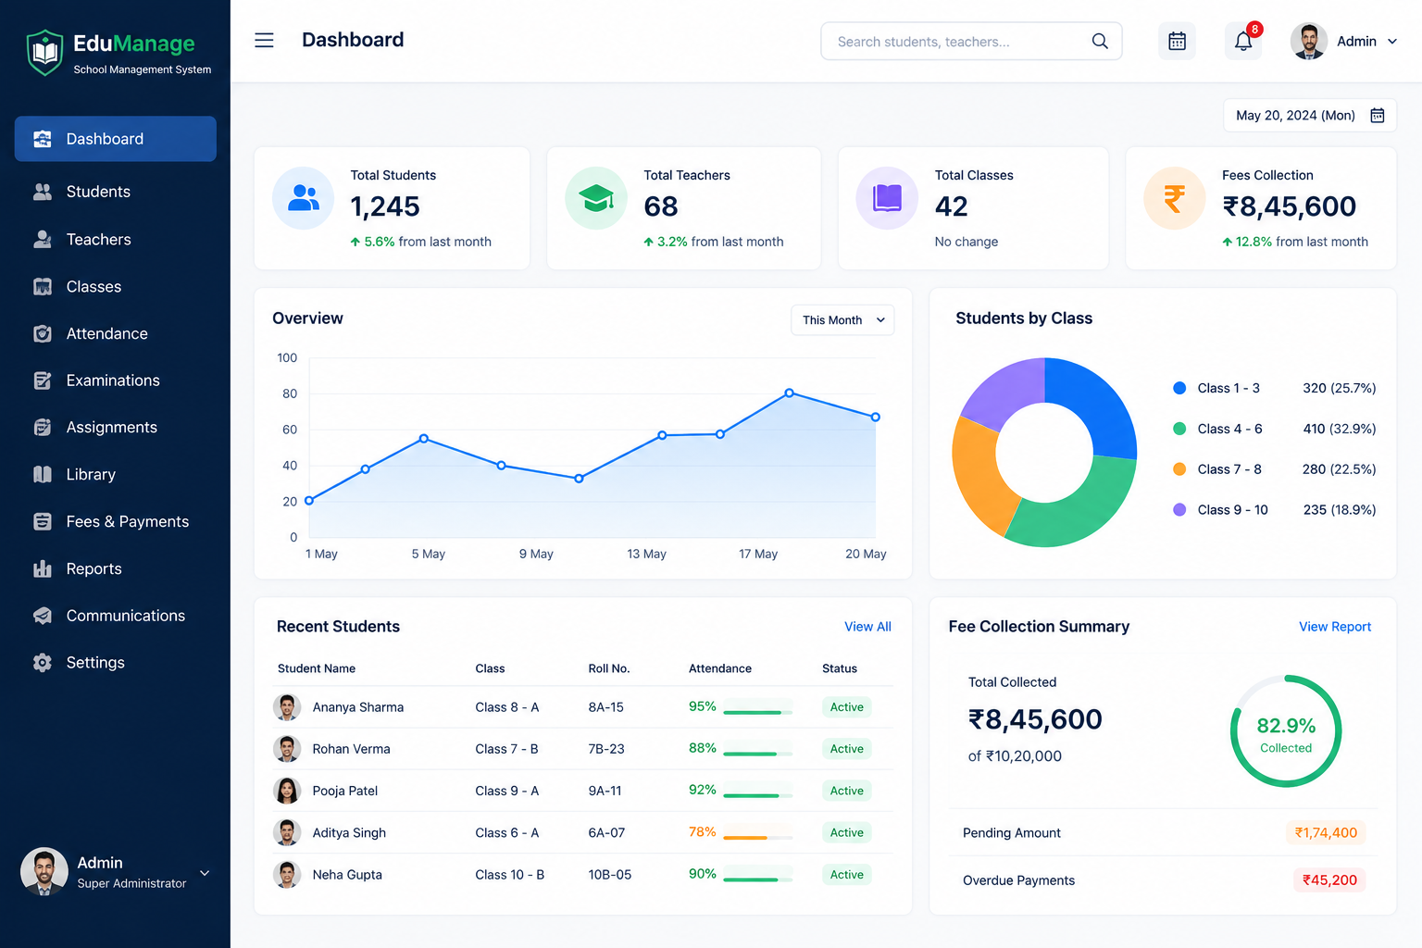Click the Total Students people icon
The image size is (1422, 948).
point(304,198)
